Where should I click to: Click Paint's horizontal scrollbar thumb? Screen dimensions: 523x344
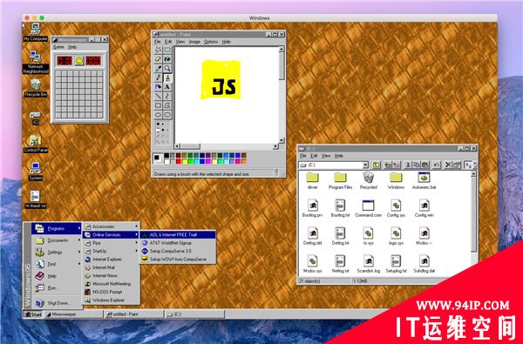tap(190, 146)
